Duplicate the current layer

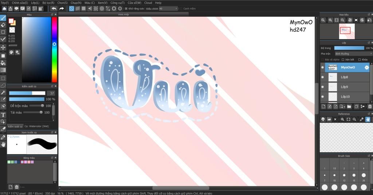pos(356,106)
